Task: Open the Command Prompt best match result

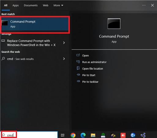Action: [x=35, y=24]
